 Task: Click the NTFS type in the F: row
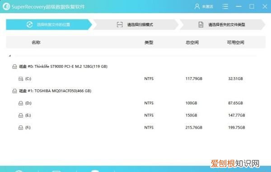click(149, 127)
